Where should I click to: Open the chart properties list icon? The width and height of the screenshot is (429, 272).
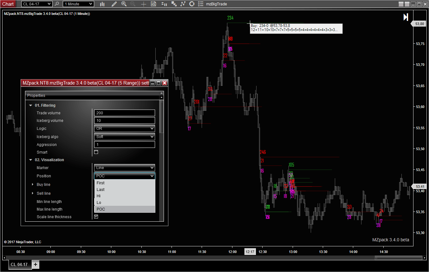coord(200,4)
